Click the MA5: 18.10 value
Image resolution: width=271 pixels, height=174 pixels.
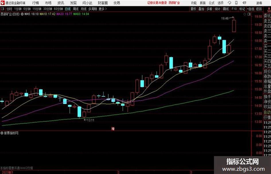(32, 14)
